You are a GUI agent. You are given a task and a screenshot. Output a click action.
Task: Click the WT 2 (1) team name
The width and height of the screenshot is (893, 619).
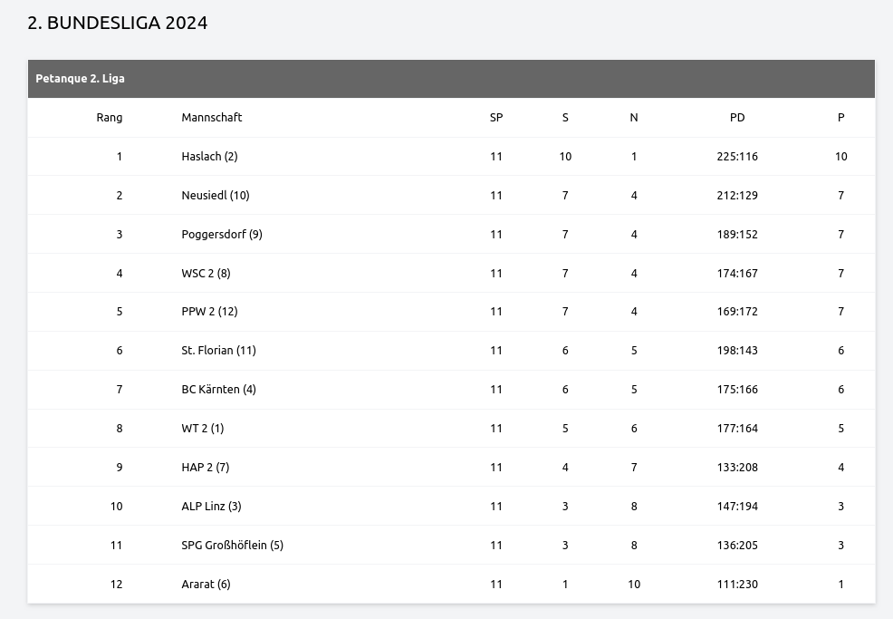[203, 428]
